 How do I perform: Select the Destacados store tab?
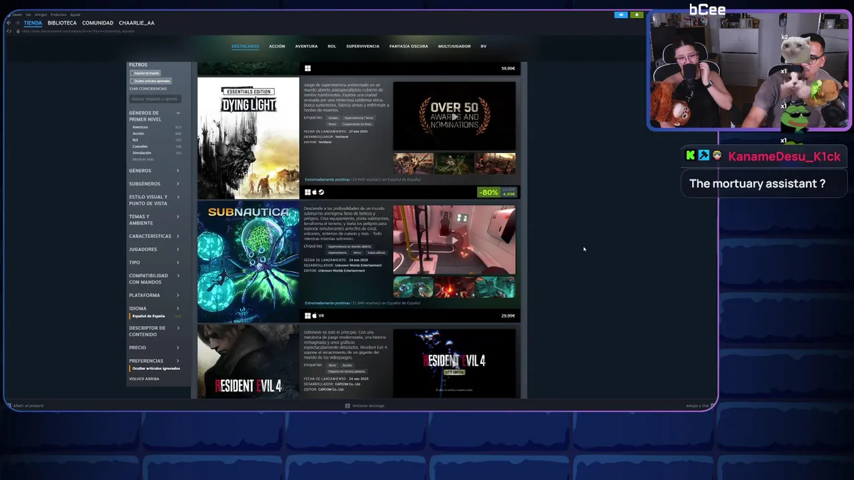coord(245,46)
